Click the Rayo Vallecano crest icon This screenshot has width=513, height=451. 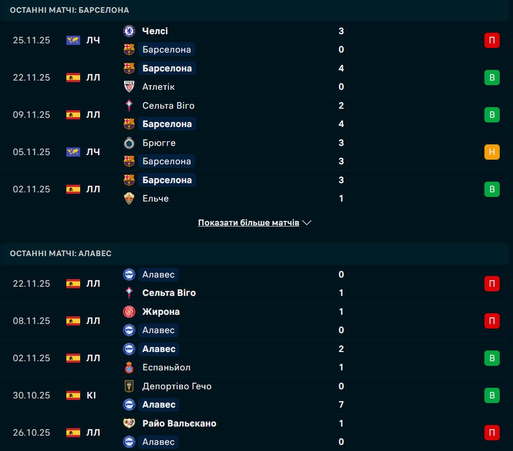click(129, 423)
